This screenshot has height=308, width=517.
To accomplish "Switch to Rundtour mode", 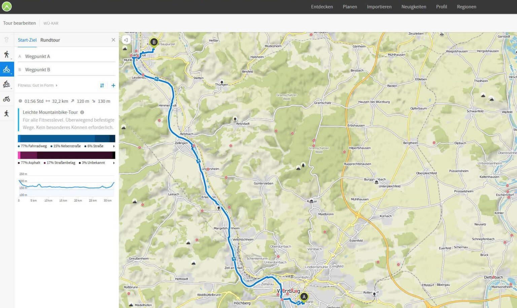I will tap(50, 40).
